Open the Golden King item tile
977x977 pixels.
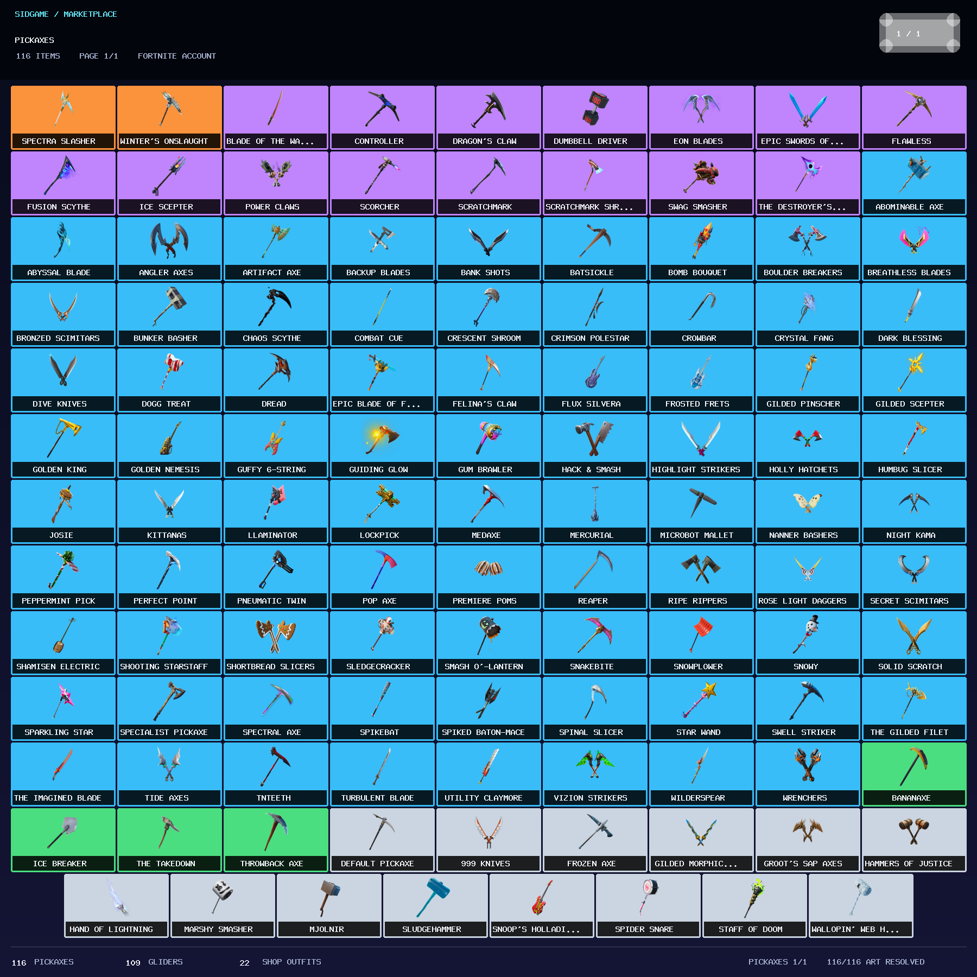pos(64,446)
